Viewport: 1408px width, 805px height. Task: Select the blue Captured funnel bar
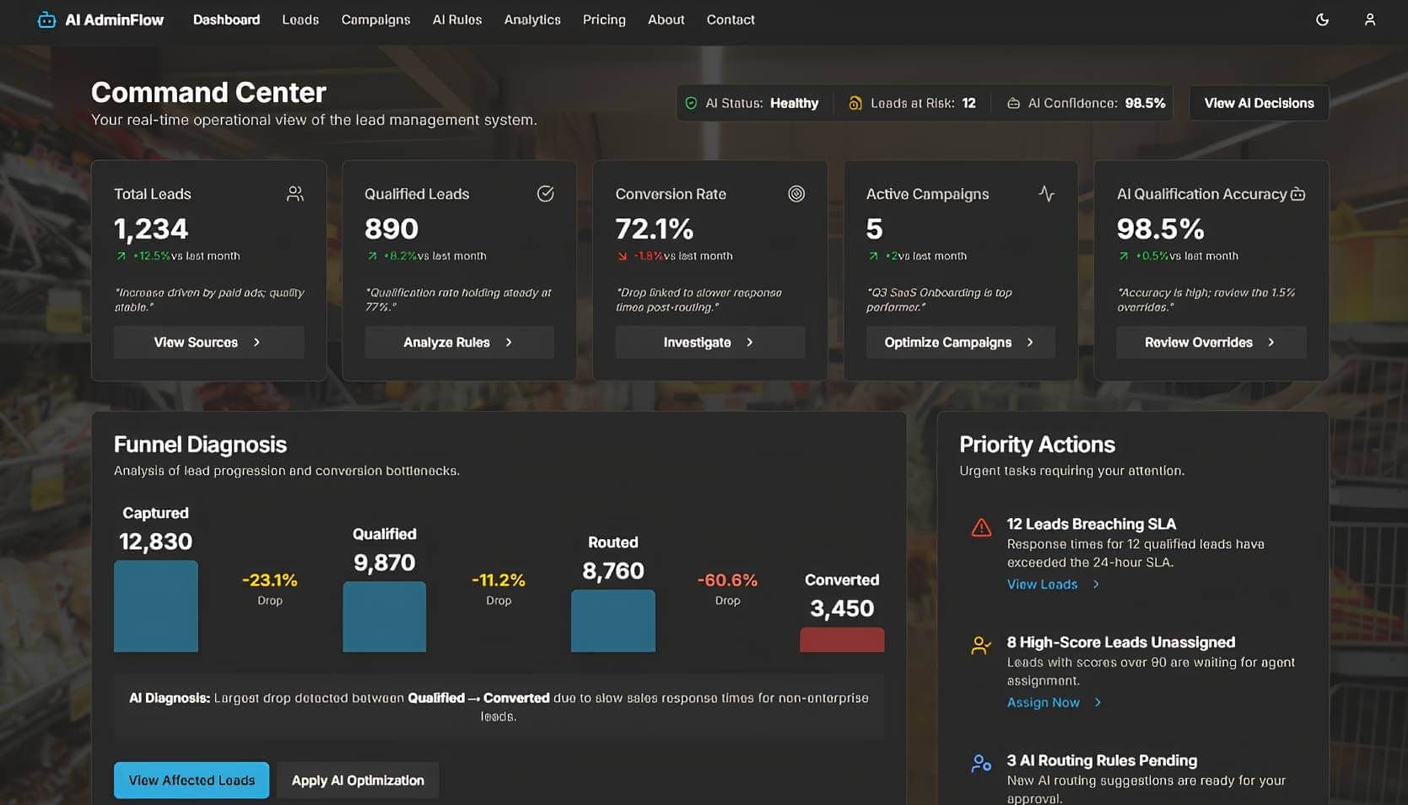pos(156,606)
